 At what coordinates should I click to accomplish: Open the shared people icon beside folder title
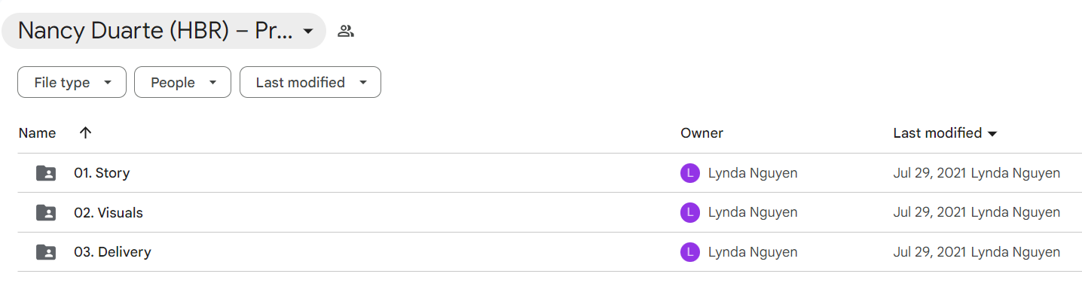click(x=346, y=31)
